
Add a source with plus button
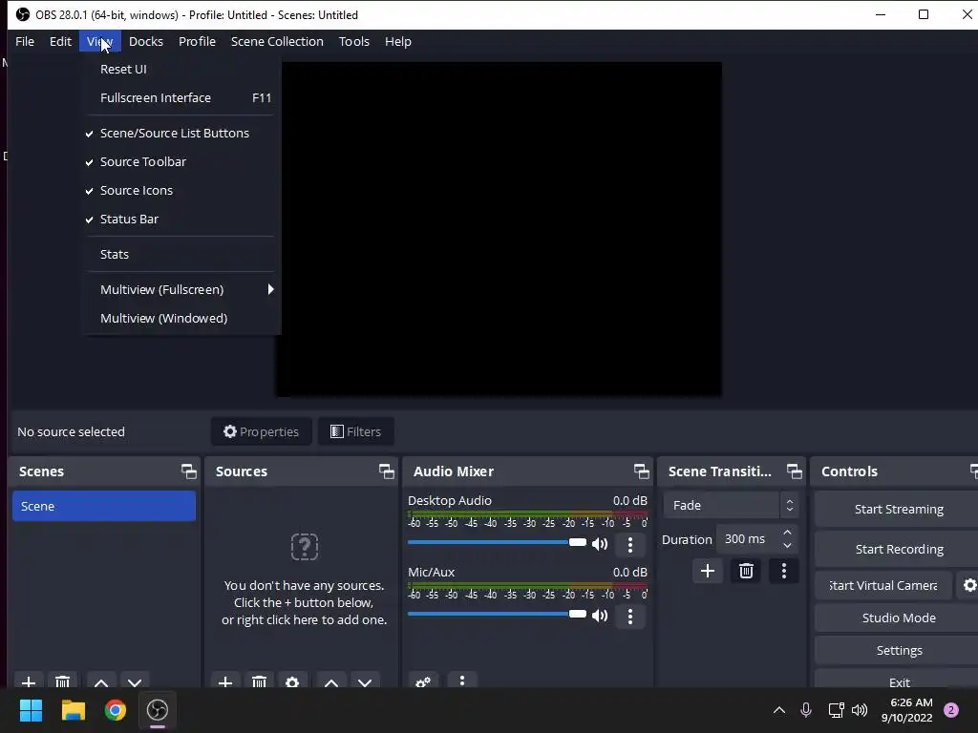click(x=225, y=681)
